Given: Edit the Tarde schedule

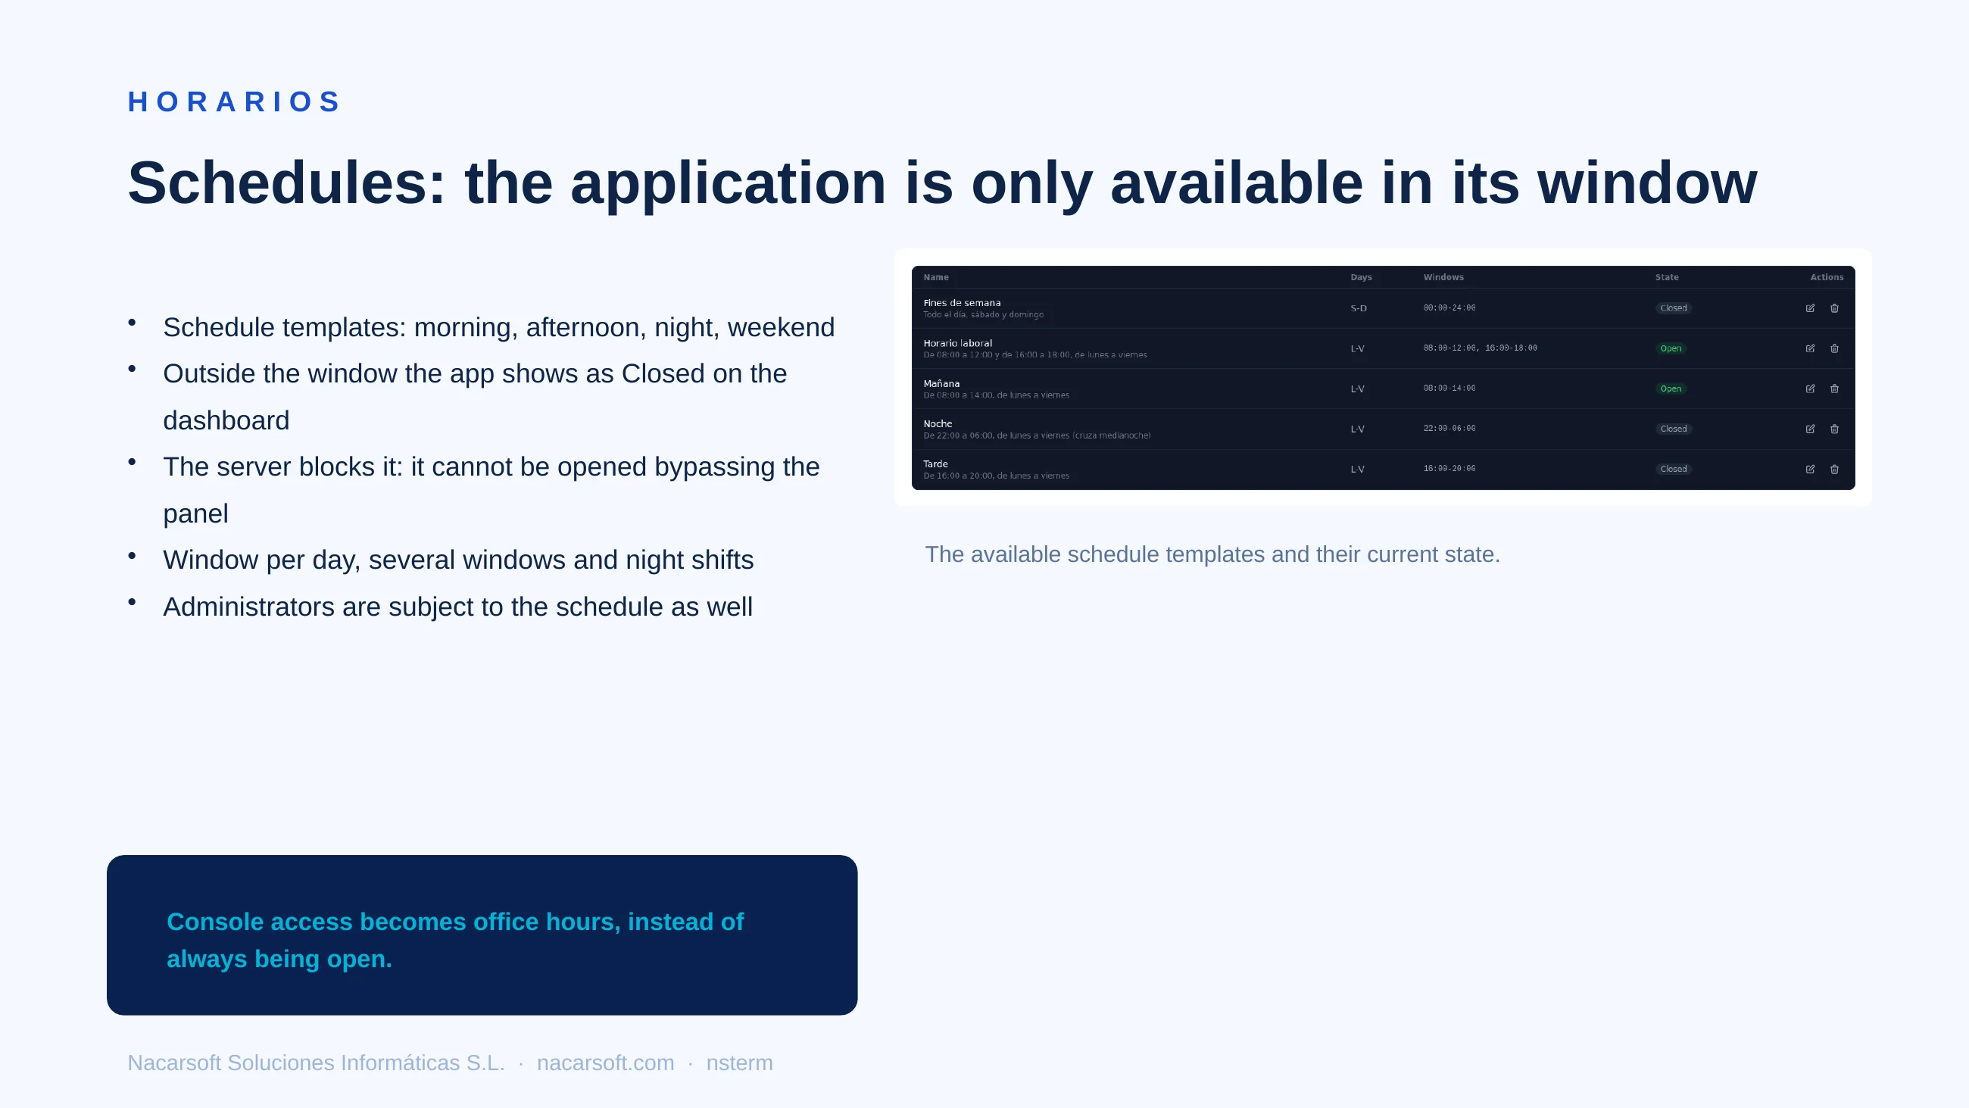Looking at the screenshot, I should click(1810, 470).
